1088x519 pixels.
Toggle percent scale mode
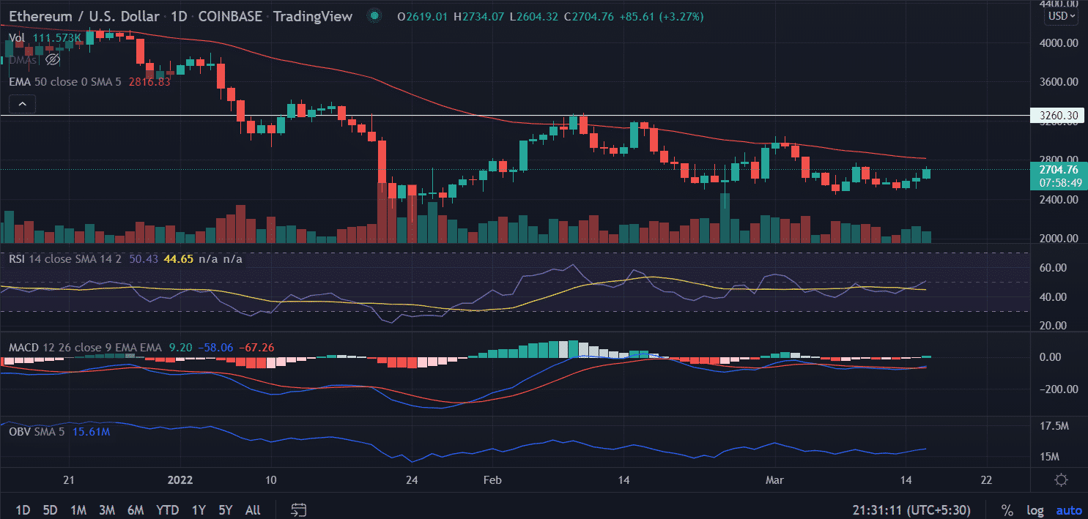click(x=1007, y=509)
